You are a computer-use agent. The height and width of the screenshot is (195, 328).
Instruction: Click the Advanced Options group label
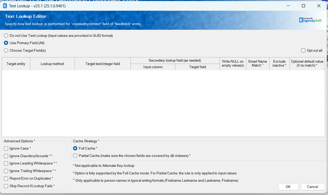pyautogui.click(x=19, y=141)
